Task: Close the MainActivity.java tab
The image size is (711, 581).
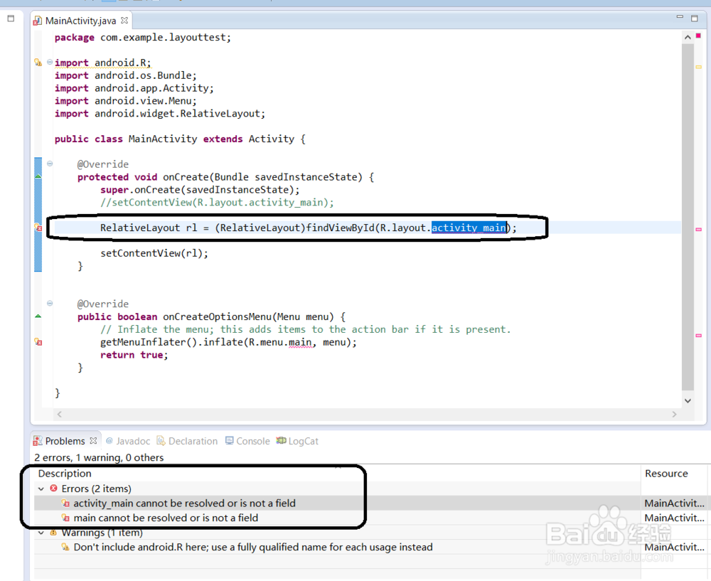Action: coord(124,21)
